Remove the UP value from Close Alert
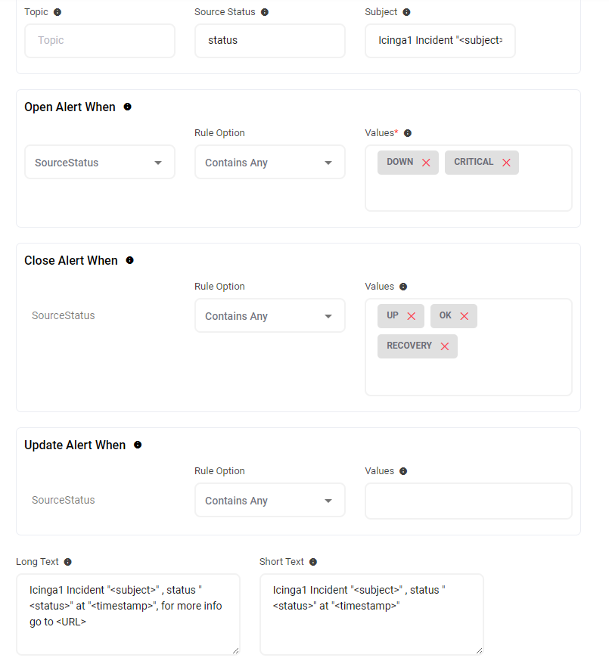This screenshot has height=664, width=609. pyautogui.click(x=412, y=316)
